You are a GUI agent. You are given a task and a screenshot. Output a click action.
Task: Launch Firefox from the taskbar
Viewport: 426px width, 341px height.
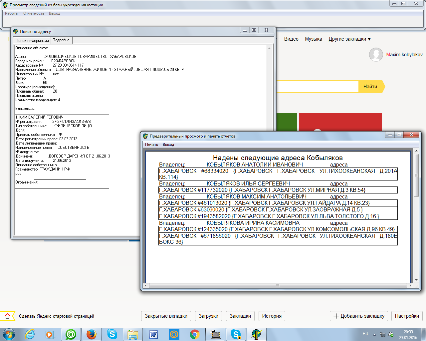(91, 334)
